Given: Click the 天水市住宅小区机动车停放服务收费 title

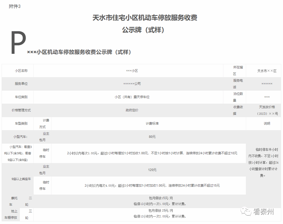Looking at the screenshot, I should 145,18.
